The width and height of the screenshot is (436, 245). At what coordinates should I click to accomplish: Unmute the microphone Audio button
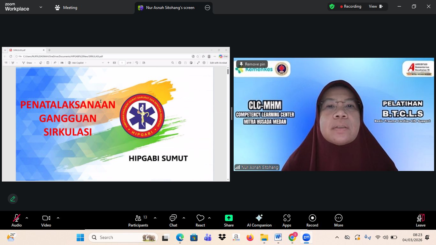coord(16,220)
